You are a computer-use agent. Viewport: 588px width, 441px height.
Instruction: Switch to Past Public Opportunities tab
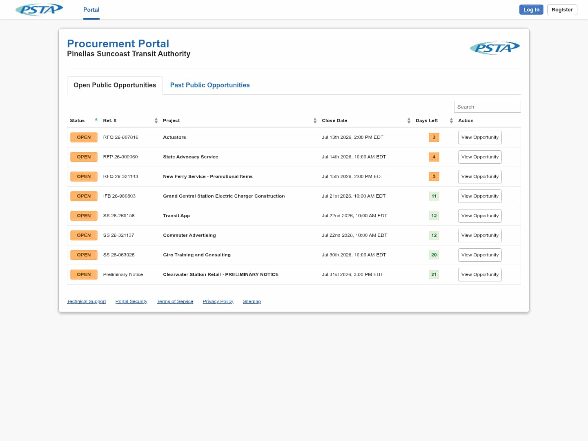point(210,85)
